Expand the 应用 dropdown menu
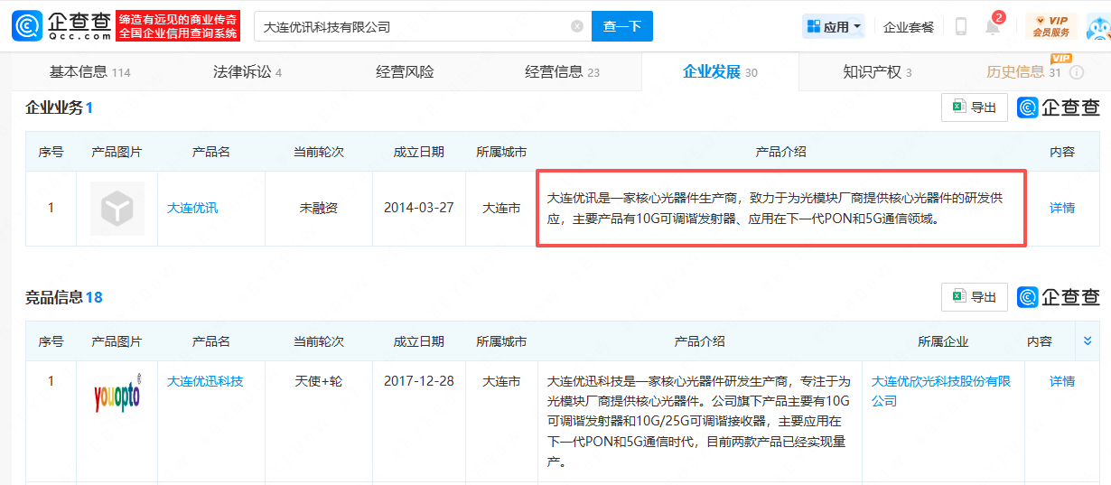The height and width of the screenshot is (485, 1111). [x=834, y=27]
